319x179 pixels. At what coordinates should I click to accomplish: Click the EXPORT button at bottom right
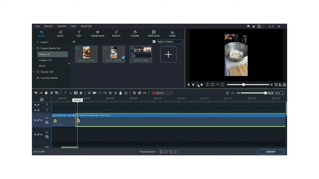click(271, 152)
